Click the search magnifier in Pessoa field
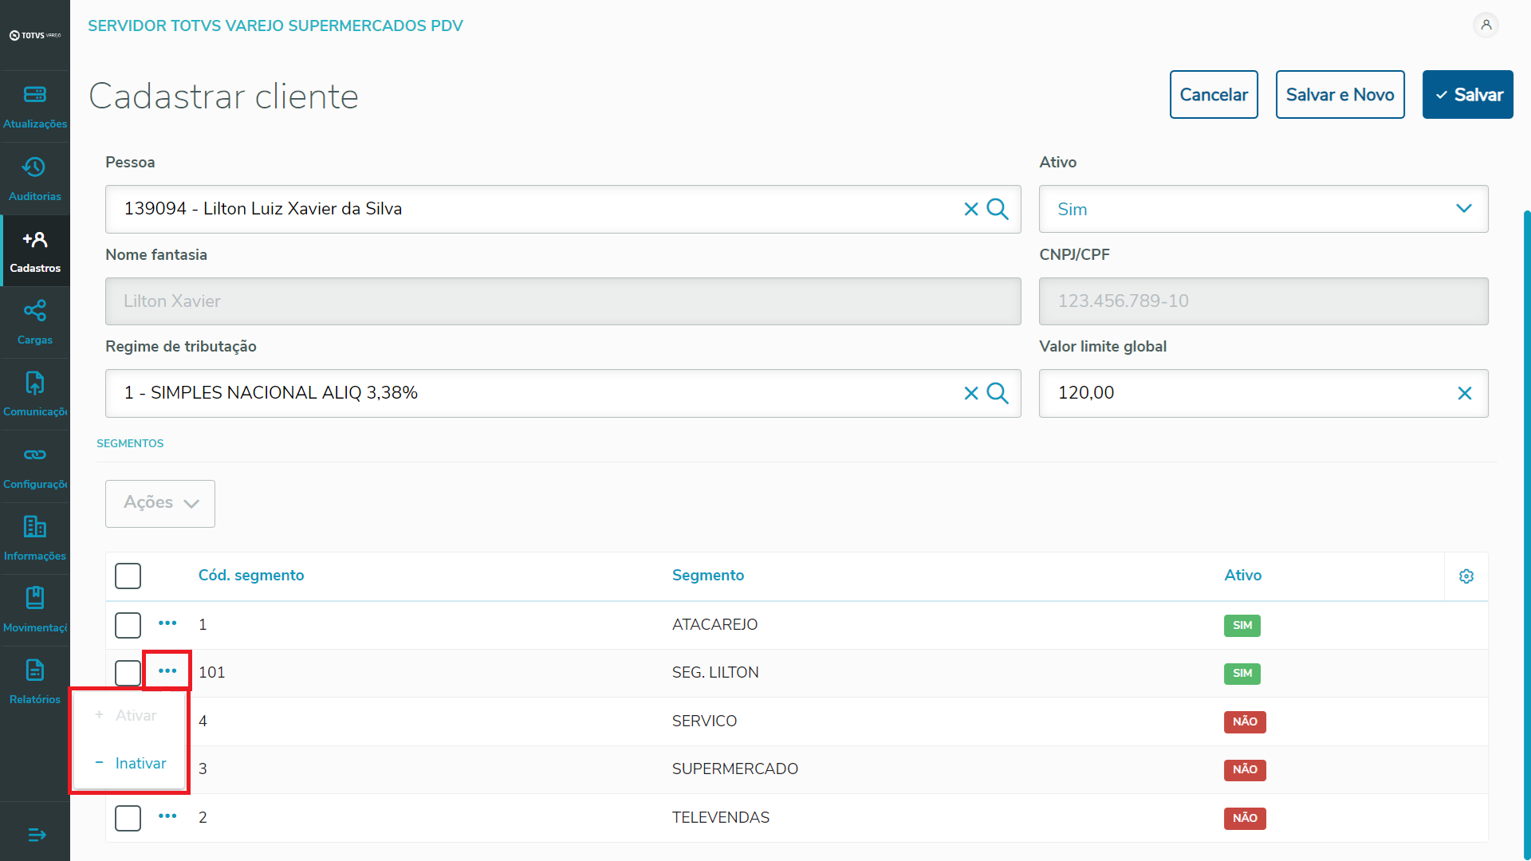The height and width of the screenshot is (861, 1531). pos(998,209)
